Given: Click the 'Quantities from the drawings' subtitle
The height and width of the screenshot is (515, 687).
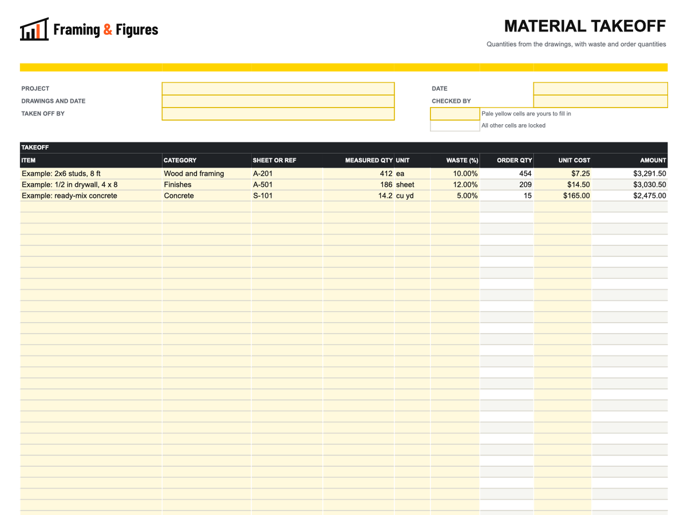Looking at the screenshot, I should pyautogui.click(x=577, y=44).
